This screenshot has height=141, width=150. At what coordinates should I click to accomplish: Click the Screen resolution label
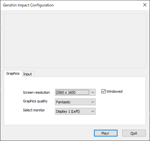click(36, 92)
